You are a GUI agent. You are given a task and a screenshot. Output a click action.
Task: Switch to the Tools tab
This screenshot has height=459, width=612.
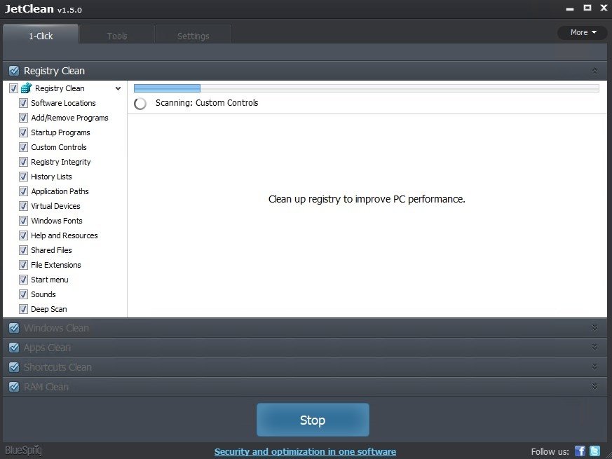pos(116,35)
